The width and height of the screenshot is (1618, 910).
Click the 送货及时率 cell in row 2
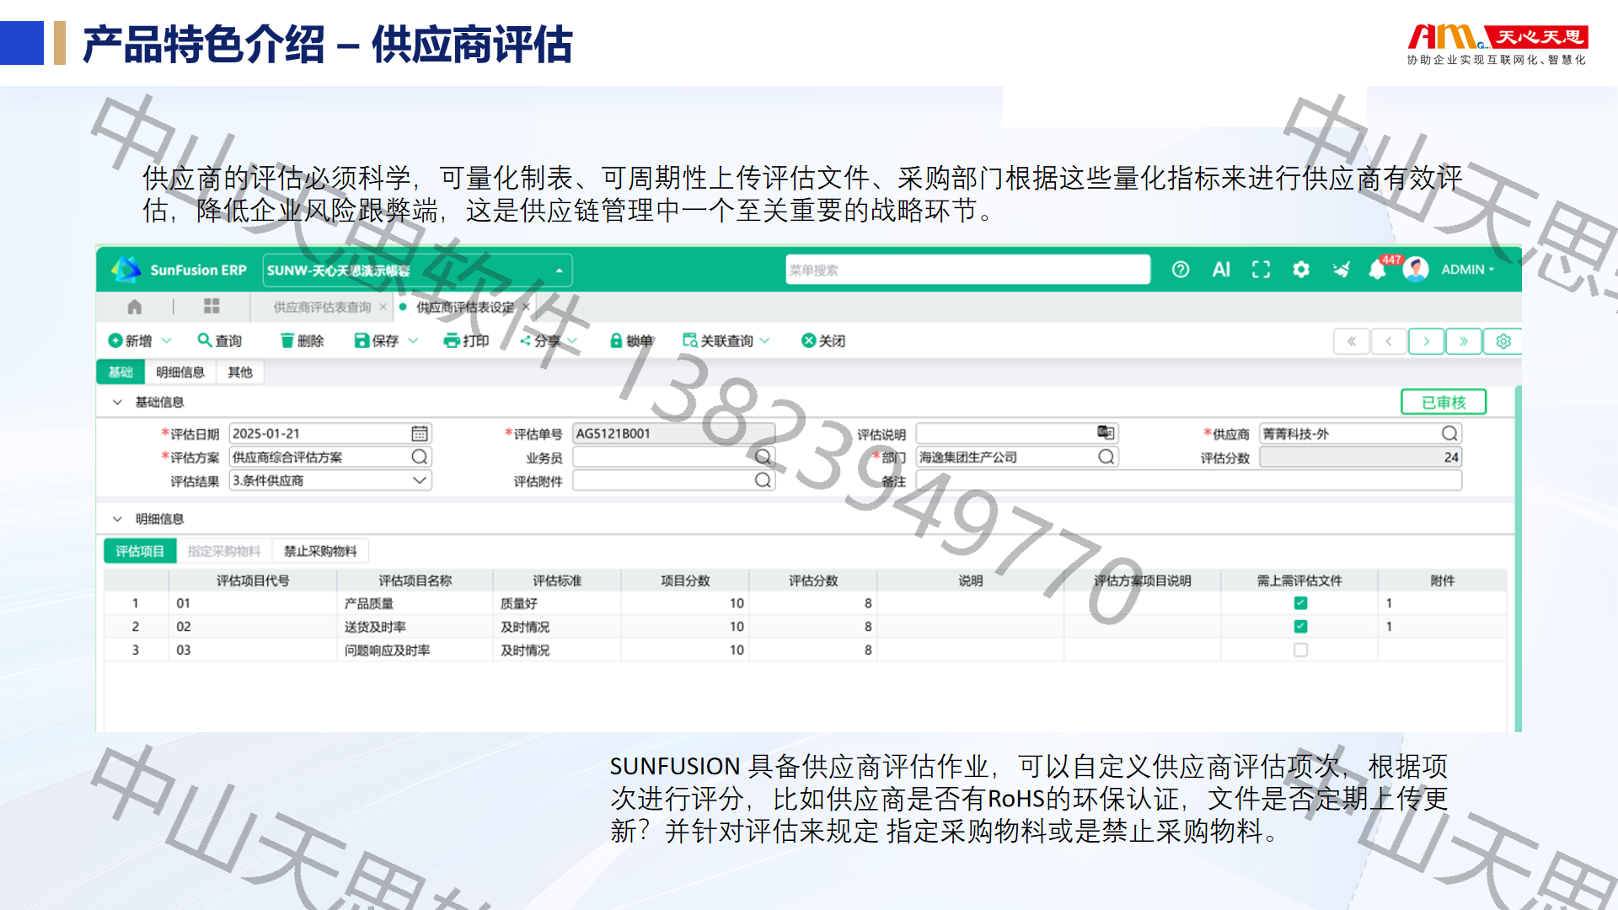(415, 627)
